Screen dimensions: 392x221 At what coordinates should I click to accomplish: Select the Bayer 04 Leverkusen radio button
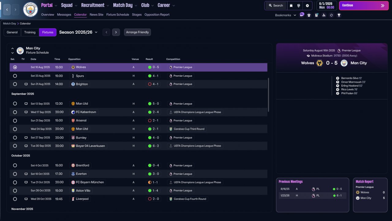pos(15,146)
